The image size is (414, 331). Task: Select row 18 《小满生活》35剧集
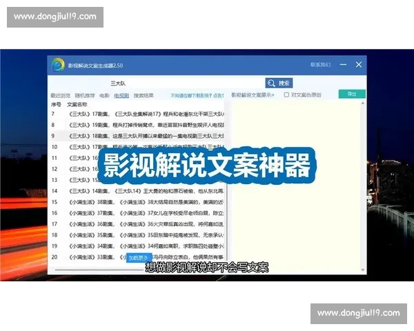(137, 235)
